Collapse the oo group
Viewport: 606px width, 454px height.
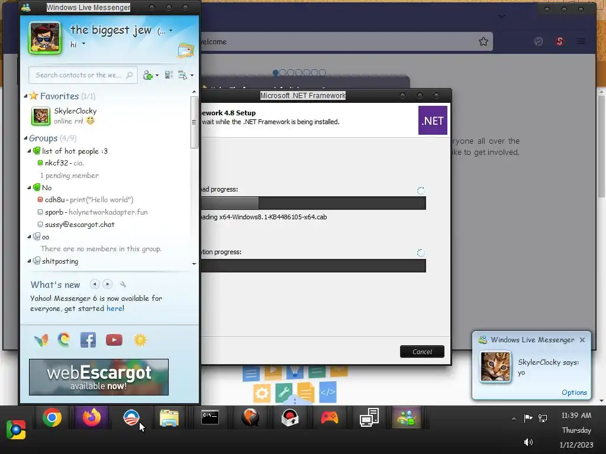pyautogui.click(x=29, y=236)
